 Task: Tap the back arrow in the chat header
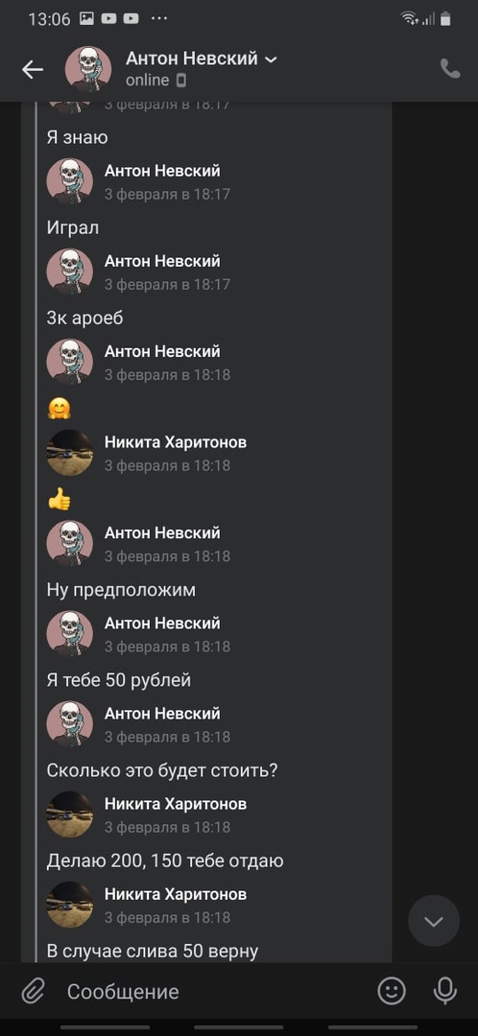(x=32, y=69)
